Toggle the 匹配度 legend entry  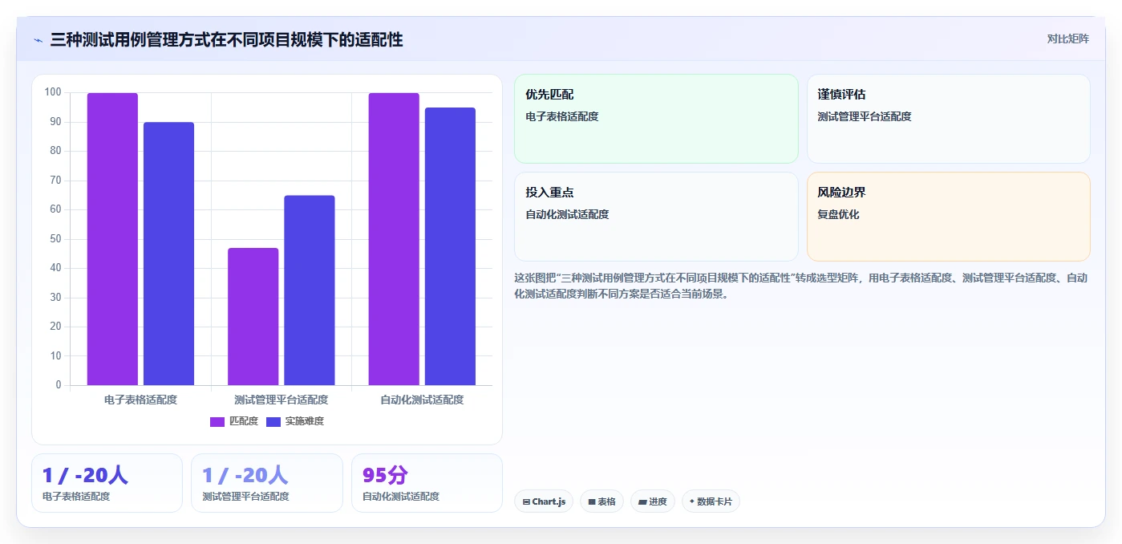click(234, 421)
